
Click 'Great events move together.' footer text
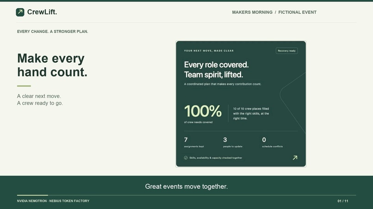pyautogui.click(x=186, y=186)
